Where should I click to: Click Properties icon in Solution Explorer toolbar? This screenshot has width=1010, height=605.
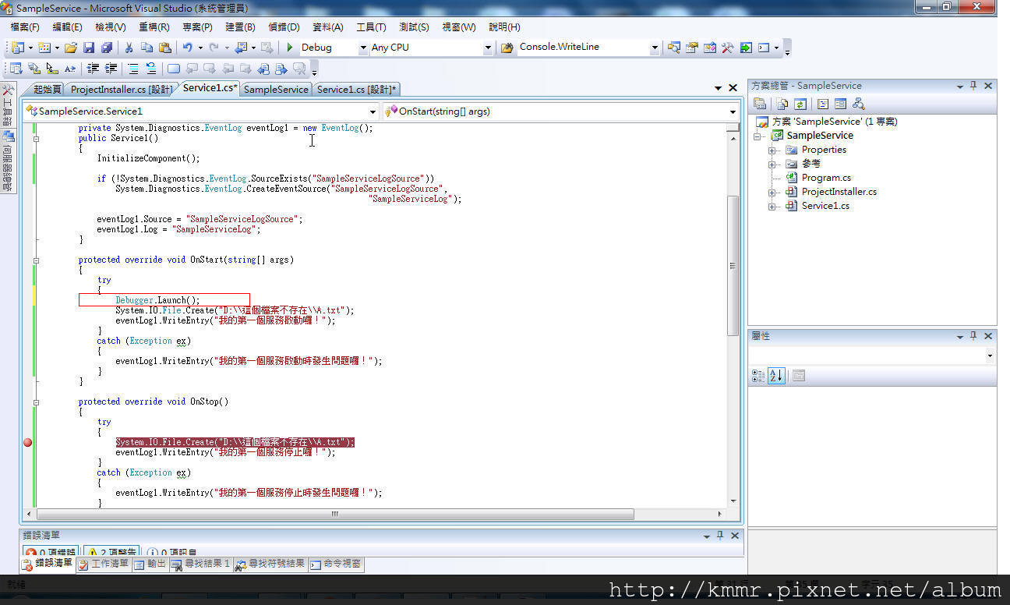tap(760, 104)
